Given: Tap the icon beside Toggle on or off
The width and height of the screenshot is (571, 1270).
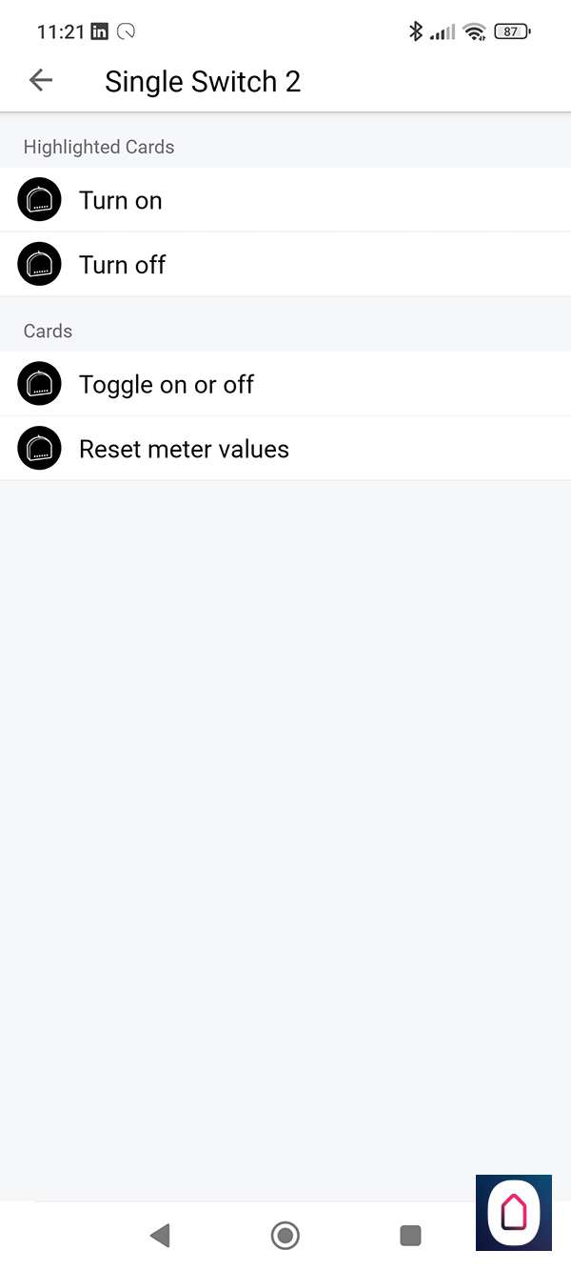Looking at the screenshot, I should (x=39, y=384).
